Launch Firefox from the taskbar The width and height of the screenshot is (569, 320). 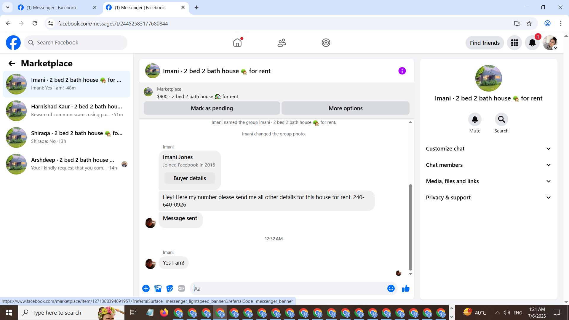(x=164, y=313)
